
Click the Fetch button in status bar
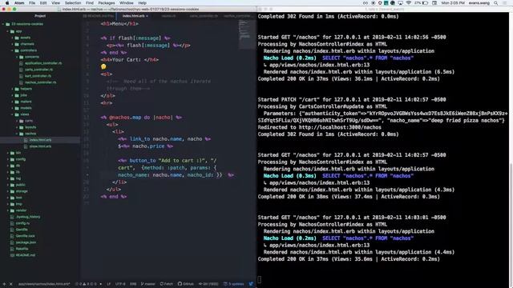(x=167, y=284)
